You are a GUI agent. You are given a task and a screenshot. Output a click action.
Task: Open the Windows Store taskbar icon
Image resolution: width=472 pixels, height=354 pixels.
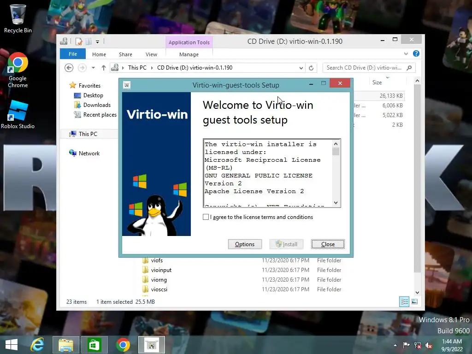(94, 345)
